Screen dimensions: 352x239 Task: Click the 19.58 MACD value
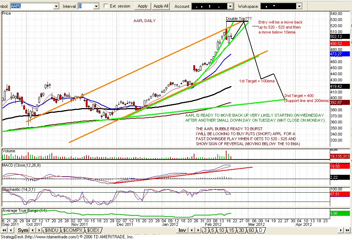point(339,166)
